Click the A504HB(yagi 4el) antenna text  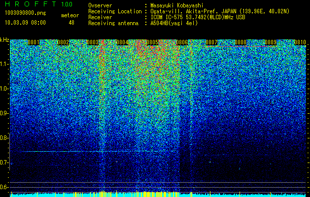[174, 23]
